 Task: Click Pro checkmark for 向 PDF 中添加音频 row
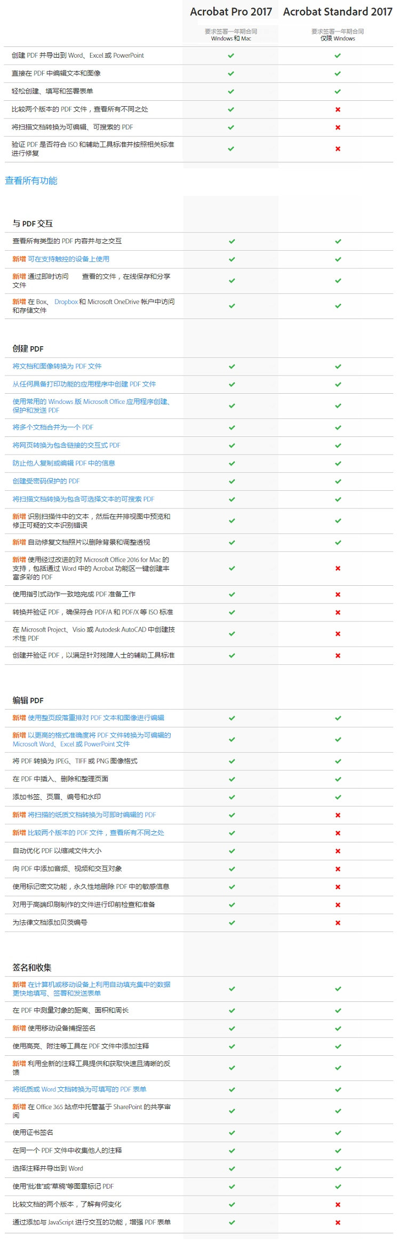(231, 869)
